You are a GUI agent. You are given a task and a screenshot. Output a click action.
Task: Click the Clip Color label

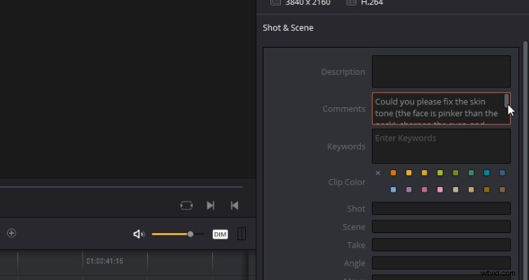(x=347, y=182)
